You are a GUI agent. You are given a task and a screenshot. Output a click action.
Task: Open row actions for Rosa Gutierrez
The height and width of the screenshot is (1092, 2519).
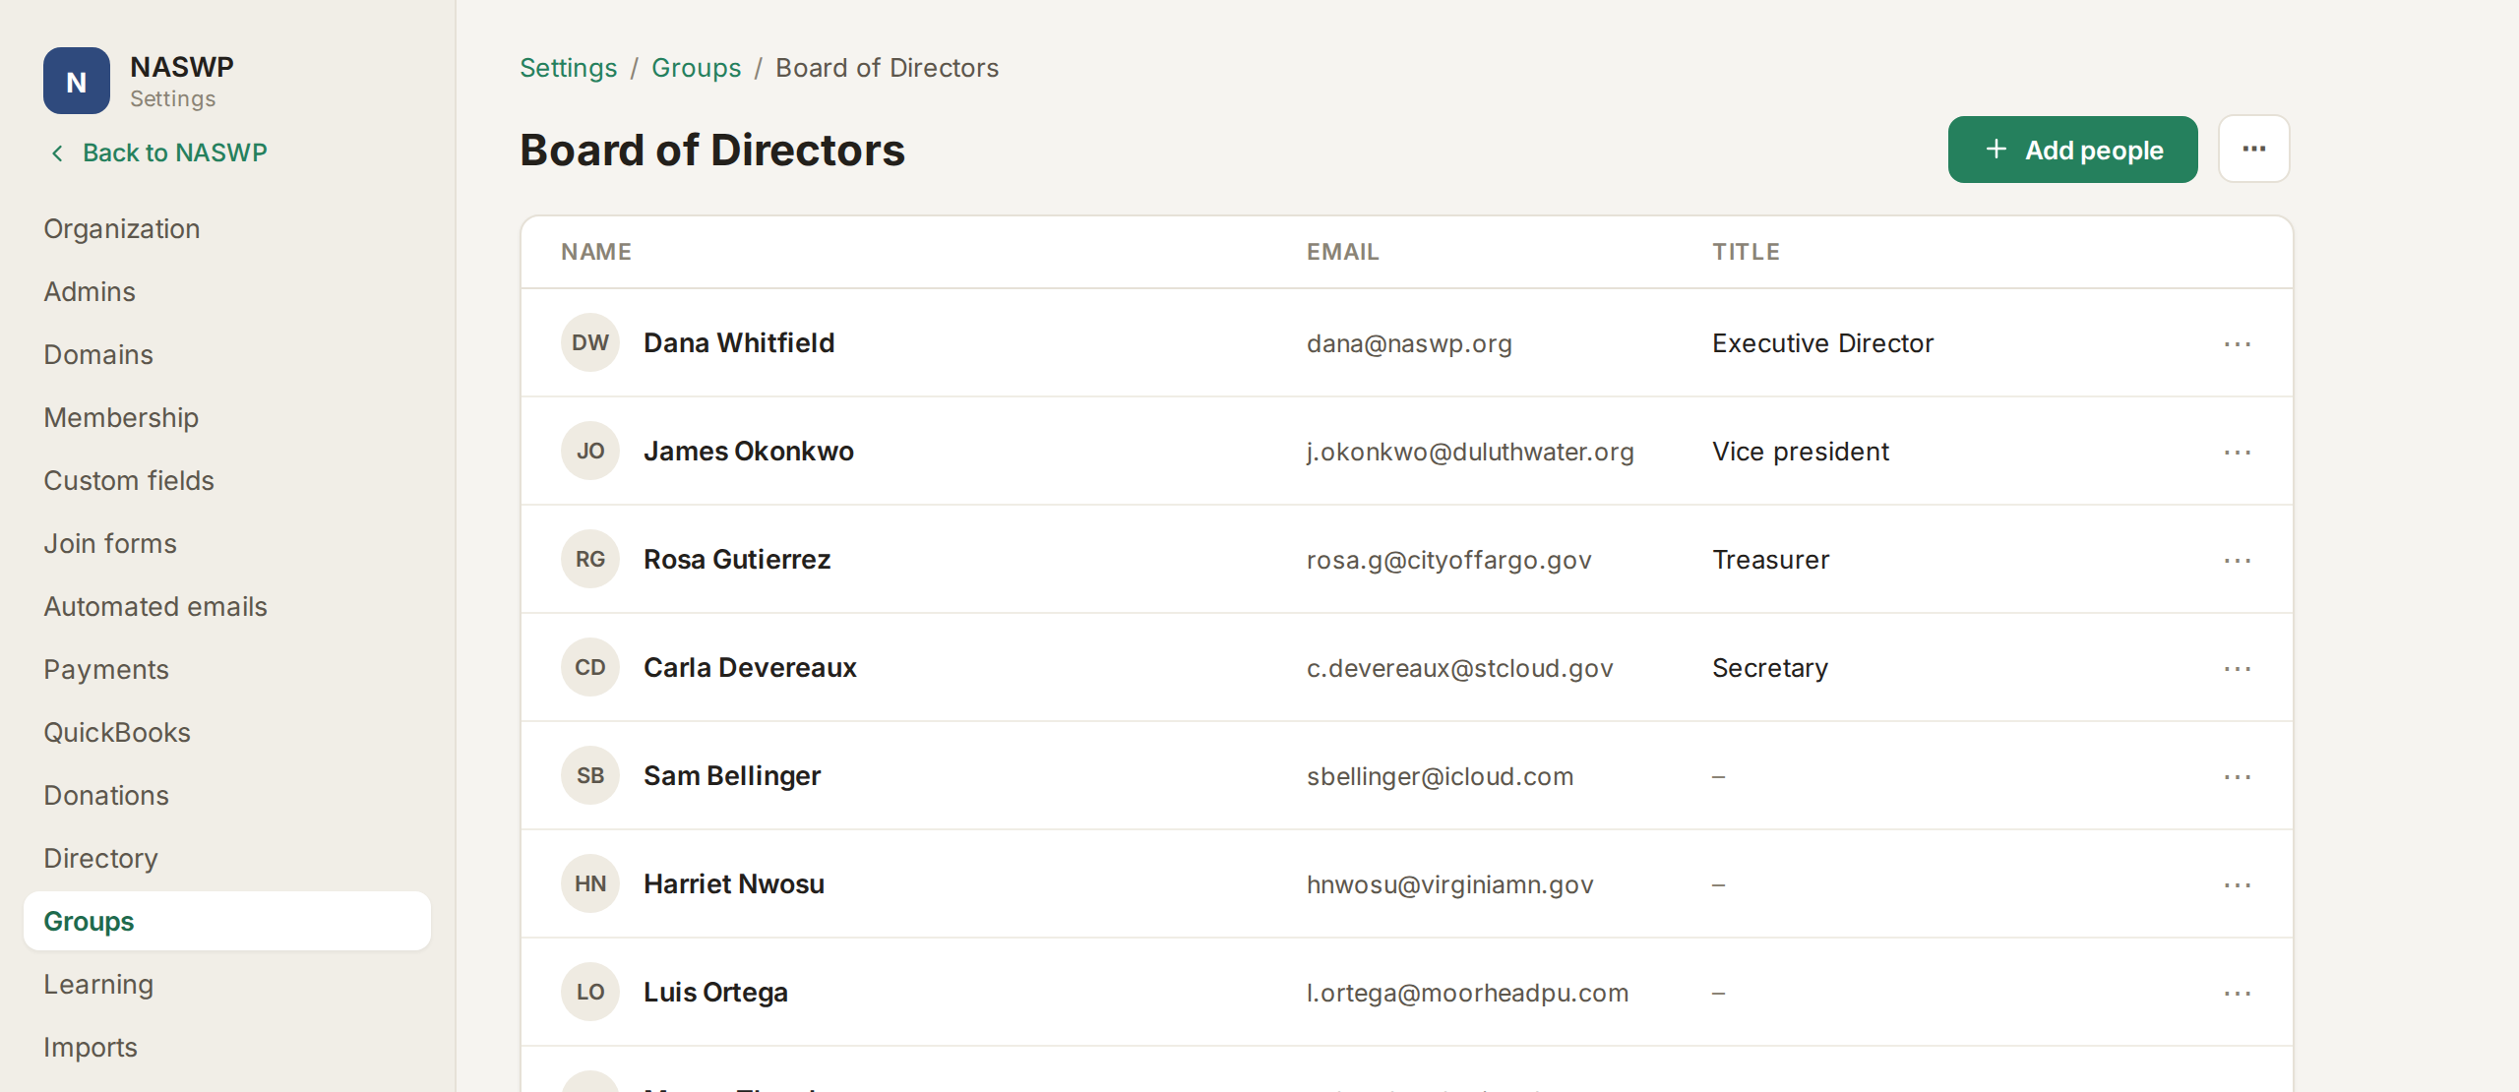click(x=2238, y=560)
